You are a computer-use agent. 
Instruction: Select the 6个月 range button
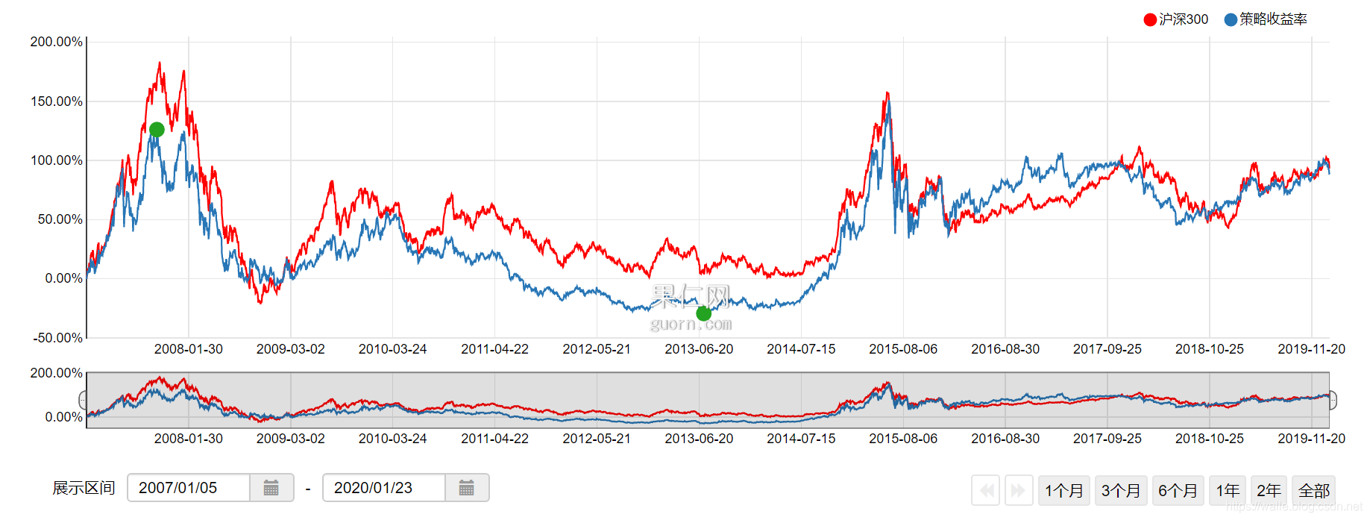(1178, 490)
